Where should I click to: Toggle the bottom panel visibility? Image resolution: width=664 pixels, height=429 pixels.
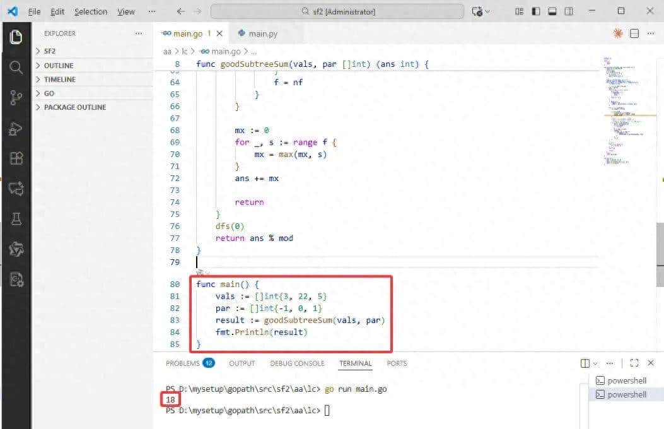point(552,11)
